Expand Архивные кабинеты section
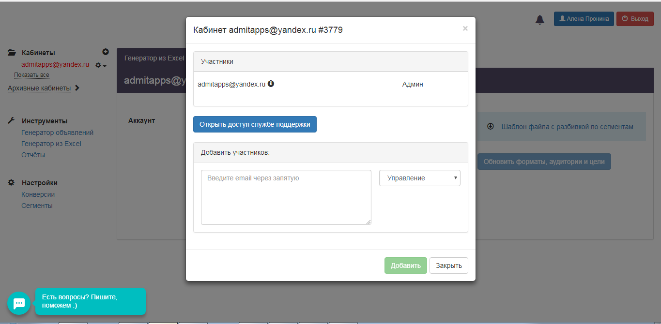The width and height of the screenshot is (661, 324). tap(44, 88)
